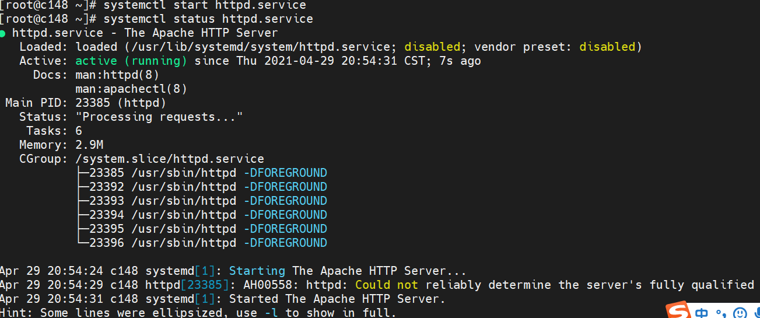
Task: Toggle Chinese input mode (中) in Sogou bar
Action: point(702,313)
